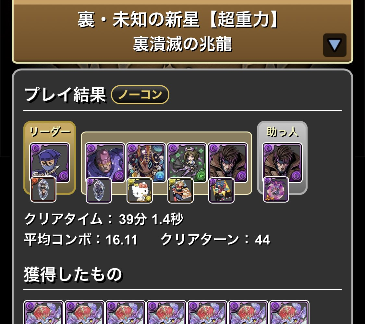This screenshot has width=365, height=324.
Task: Select the Deadpool comic assist icon
Action: point(221,190)
